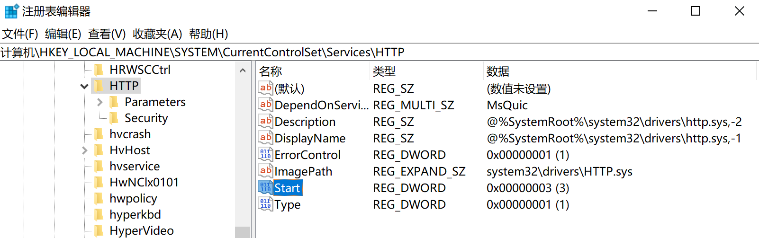This screenshot has height=238, width=759.
Task: Click the Security subkey folder icon
Action: pyautogui.click(x=114, y=118)
